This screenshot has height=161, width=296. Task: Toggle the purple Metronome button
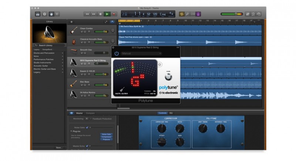(x=198, y=14)
